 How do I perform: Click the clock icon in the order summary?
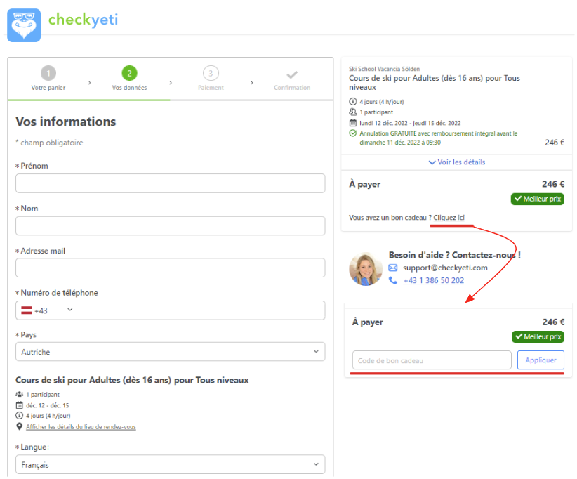(x=353, y=101)
